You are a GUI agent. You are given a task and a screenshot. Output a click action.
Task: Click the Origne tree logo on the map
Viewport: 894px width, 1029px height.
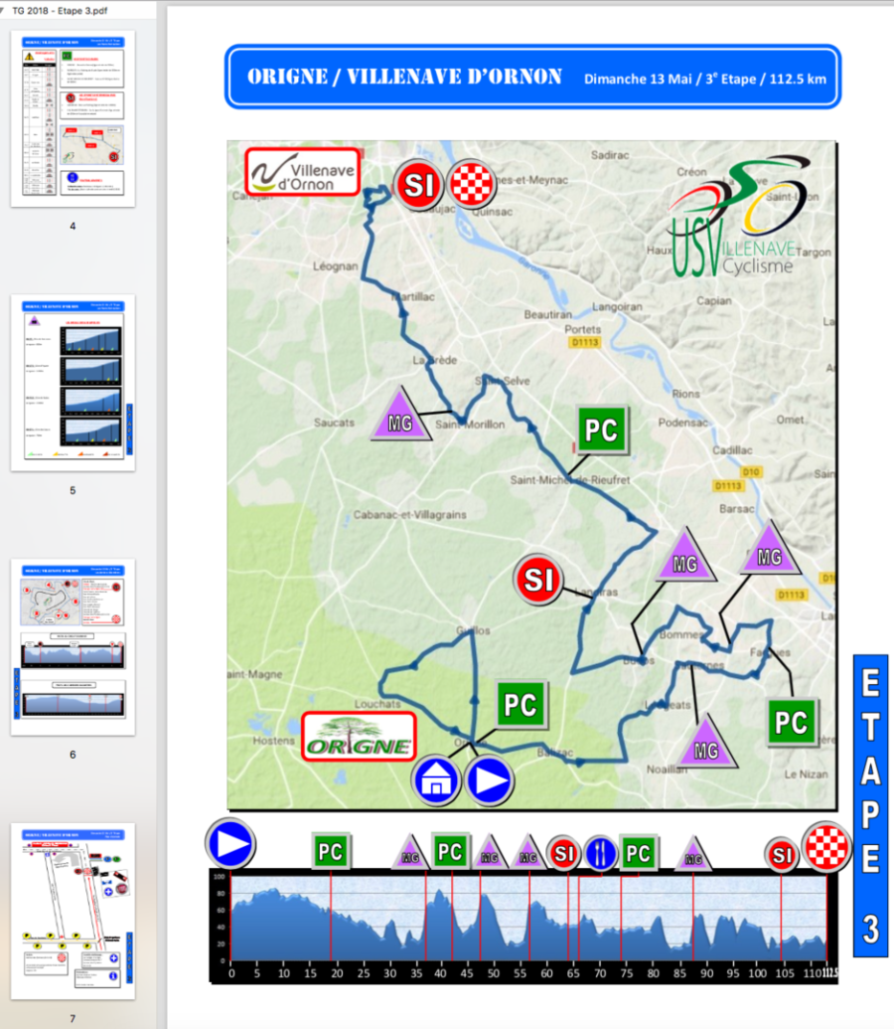[x=358, y=738]
